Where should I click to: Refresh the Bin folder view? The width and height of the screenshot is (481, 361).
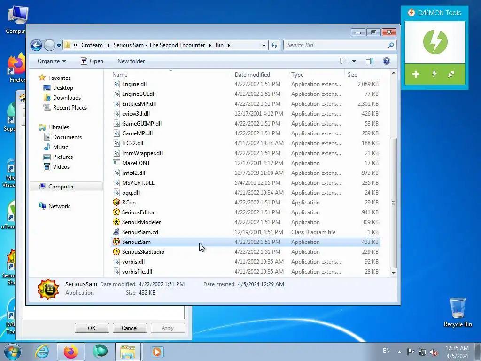click(x=274, y=45)
